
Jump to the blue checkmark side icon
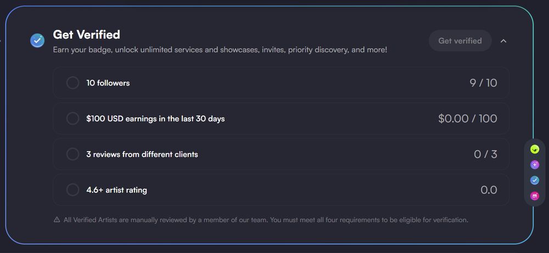coord(535,180)
